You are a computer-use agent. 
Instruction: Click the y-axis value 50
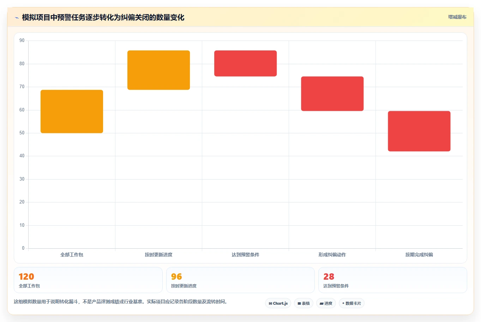[x=22, y=133]
